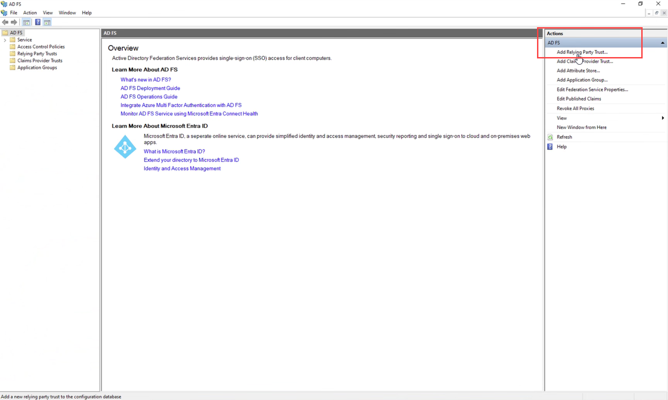Image resolution: width=668 pixels, height=400 pixels.
Task: Select the Relying Party Trusts folder icon
Action: (13, 53)
